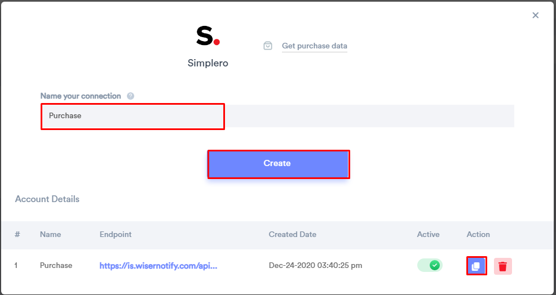
Task: Open the Get purchase data link
Action: tap(315, 46)
